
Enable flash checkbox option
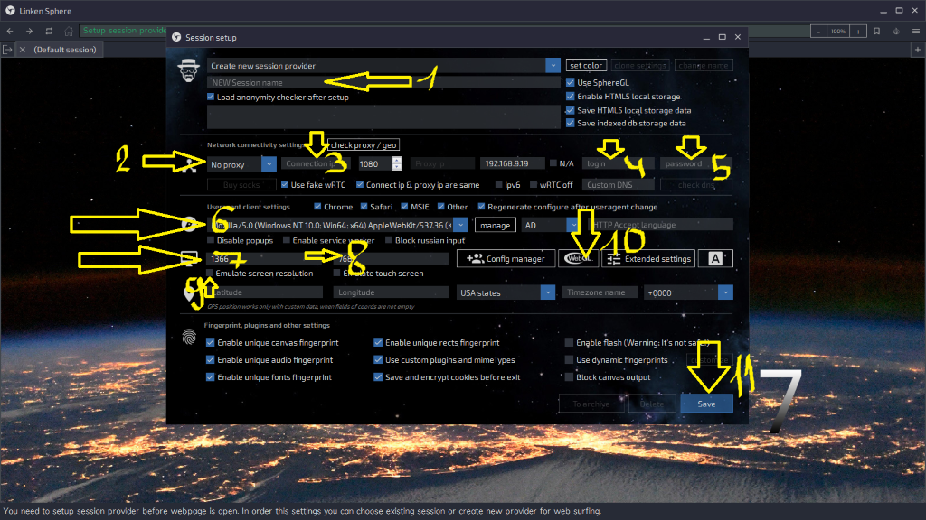570,343
